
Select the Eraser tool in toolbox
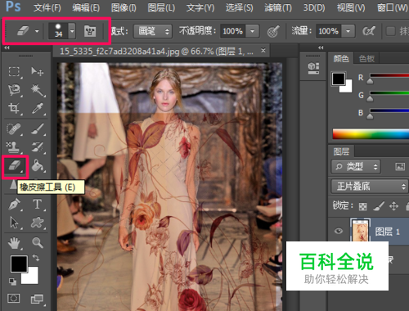point(15,166)
